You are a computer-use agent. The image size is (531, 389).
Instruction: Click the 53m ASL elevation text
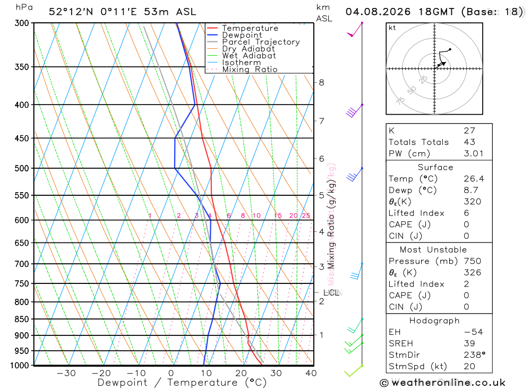(x=170, y=12)
